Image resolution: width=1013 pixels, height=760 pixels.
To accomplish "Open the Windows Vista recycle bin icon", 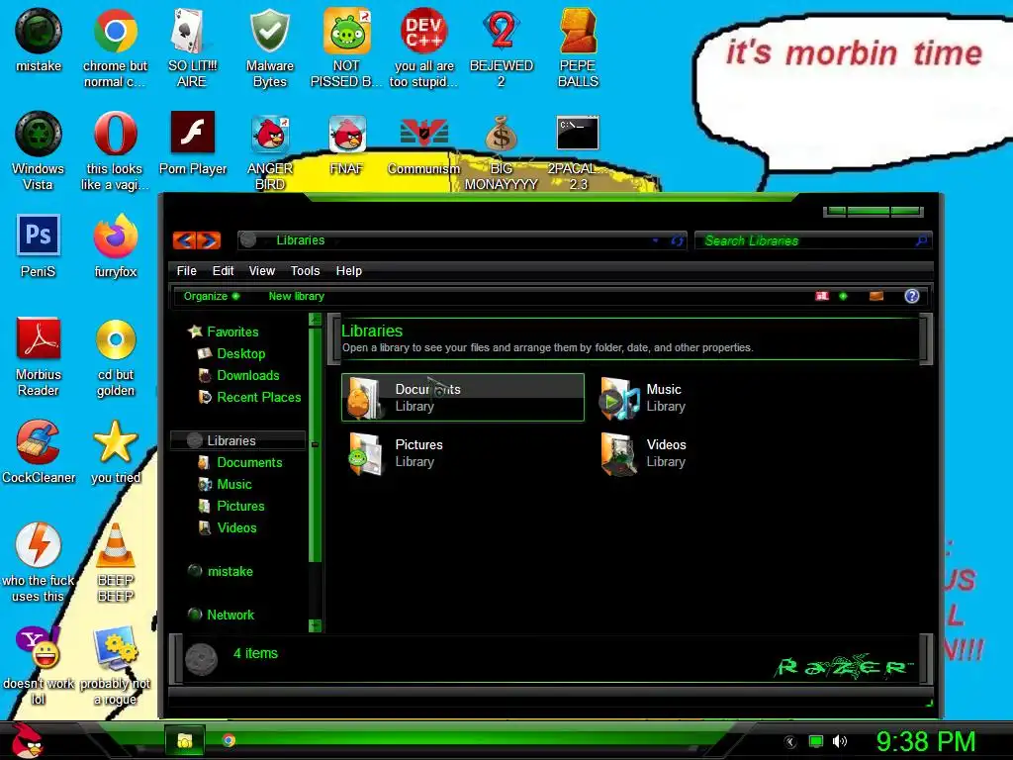I will coord(39,150).
